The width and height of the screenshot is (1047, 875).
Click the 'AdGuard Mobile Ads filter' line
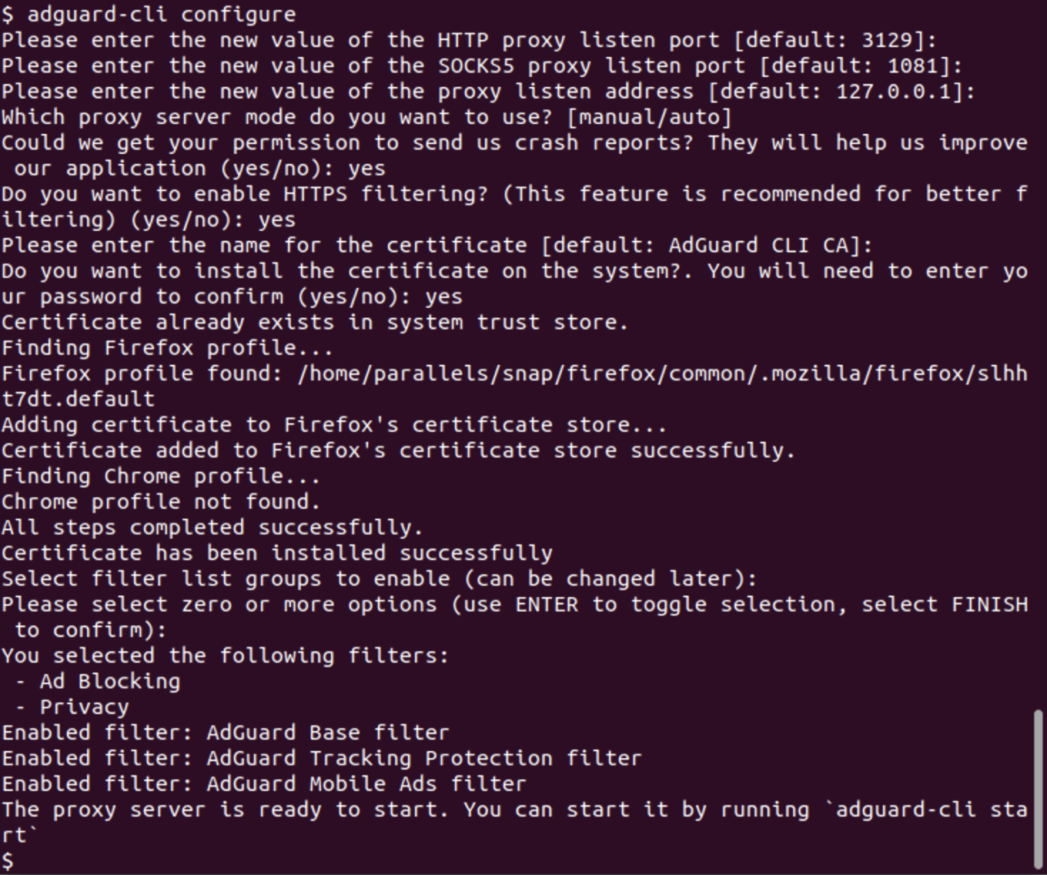tap(366, 784)
